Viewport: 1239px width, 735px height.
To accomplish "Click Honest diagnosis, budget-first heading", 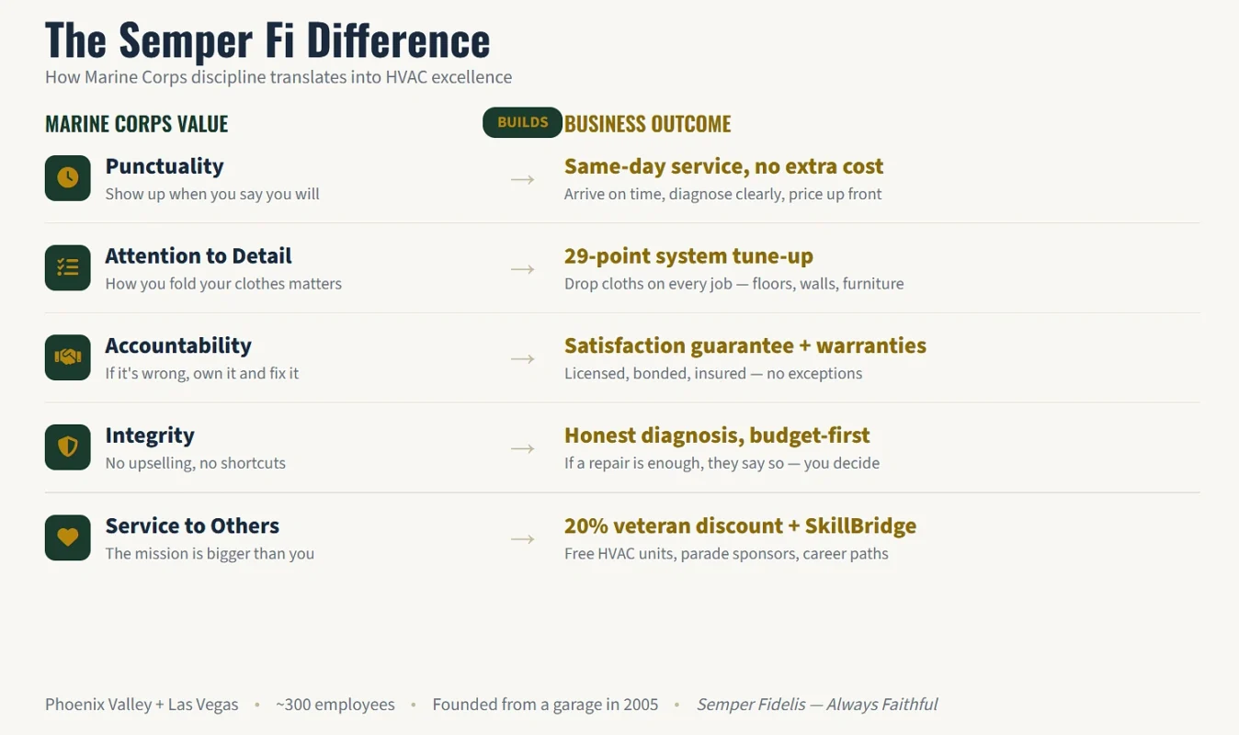I will pyautogui.click(x=717, y=435).
